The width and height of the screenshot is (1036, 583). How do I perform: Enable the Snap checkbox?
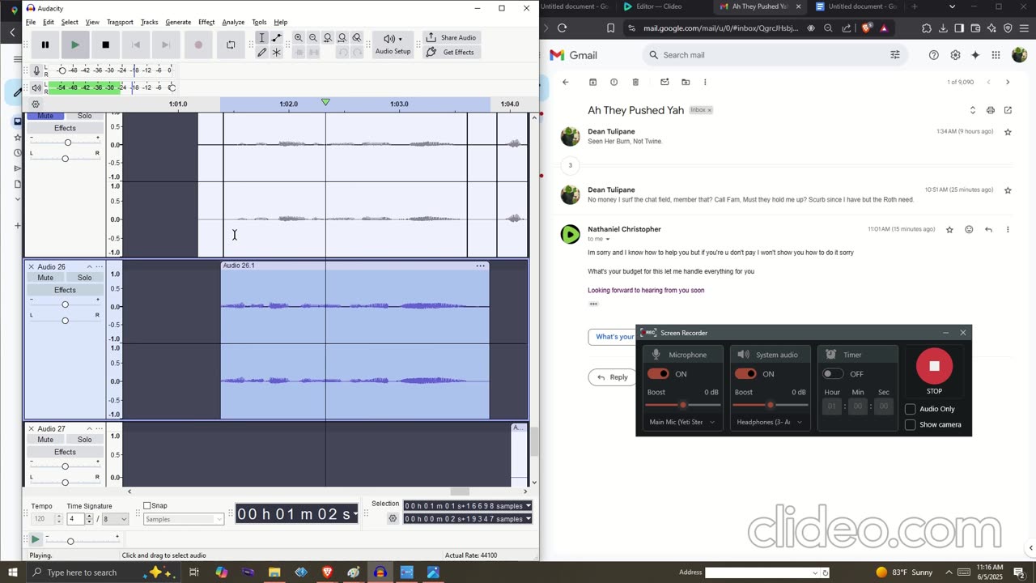click(x=147, y=506)
